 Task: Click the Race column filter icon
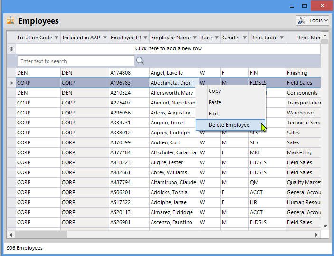click(217, 38)
